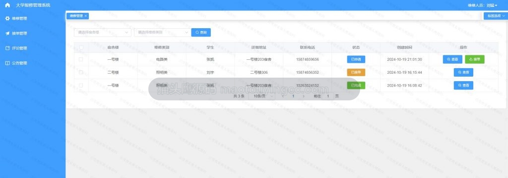The image size is (508, 178).
Task: Click the 已完成 status tag
Action: (356, 85)
